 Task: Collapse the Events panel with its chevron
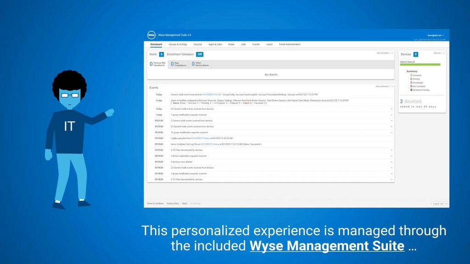click(x=392, y=87)
